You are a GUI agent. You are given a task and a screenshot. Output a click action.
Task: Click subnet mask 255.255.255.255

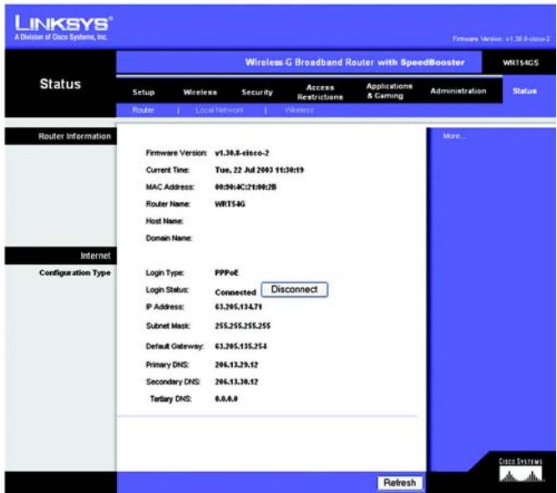tap(243, 326)
